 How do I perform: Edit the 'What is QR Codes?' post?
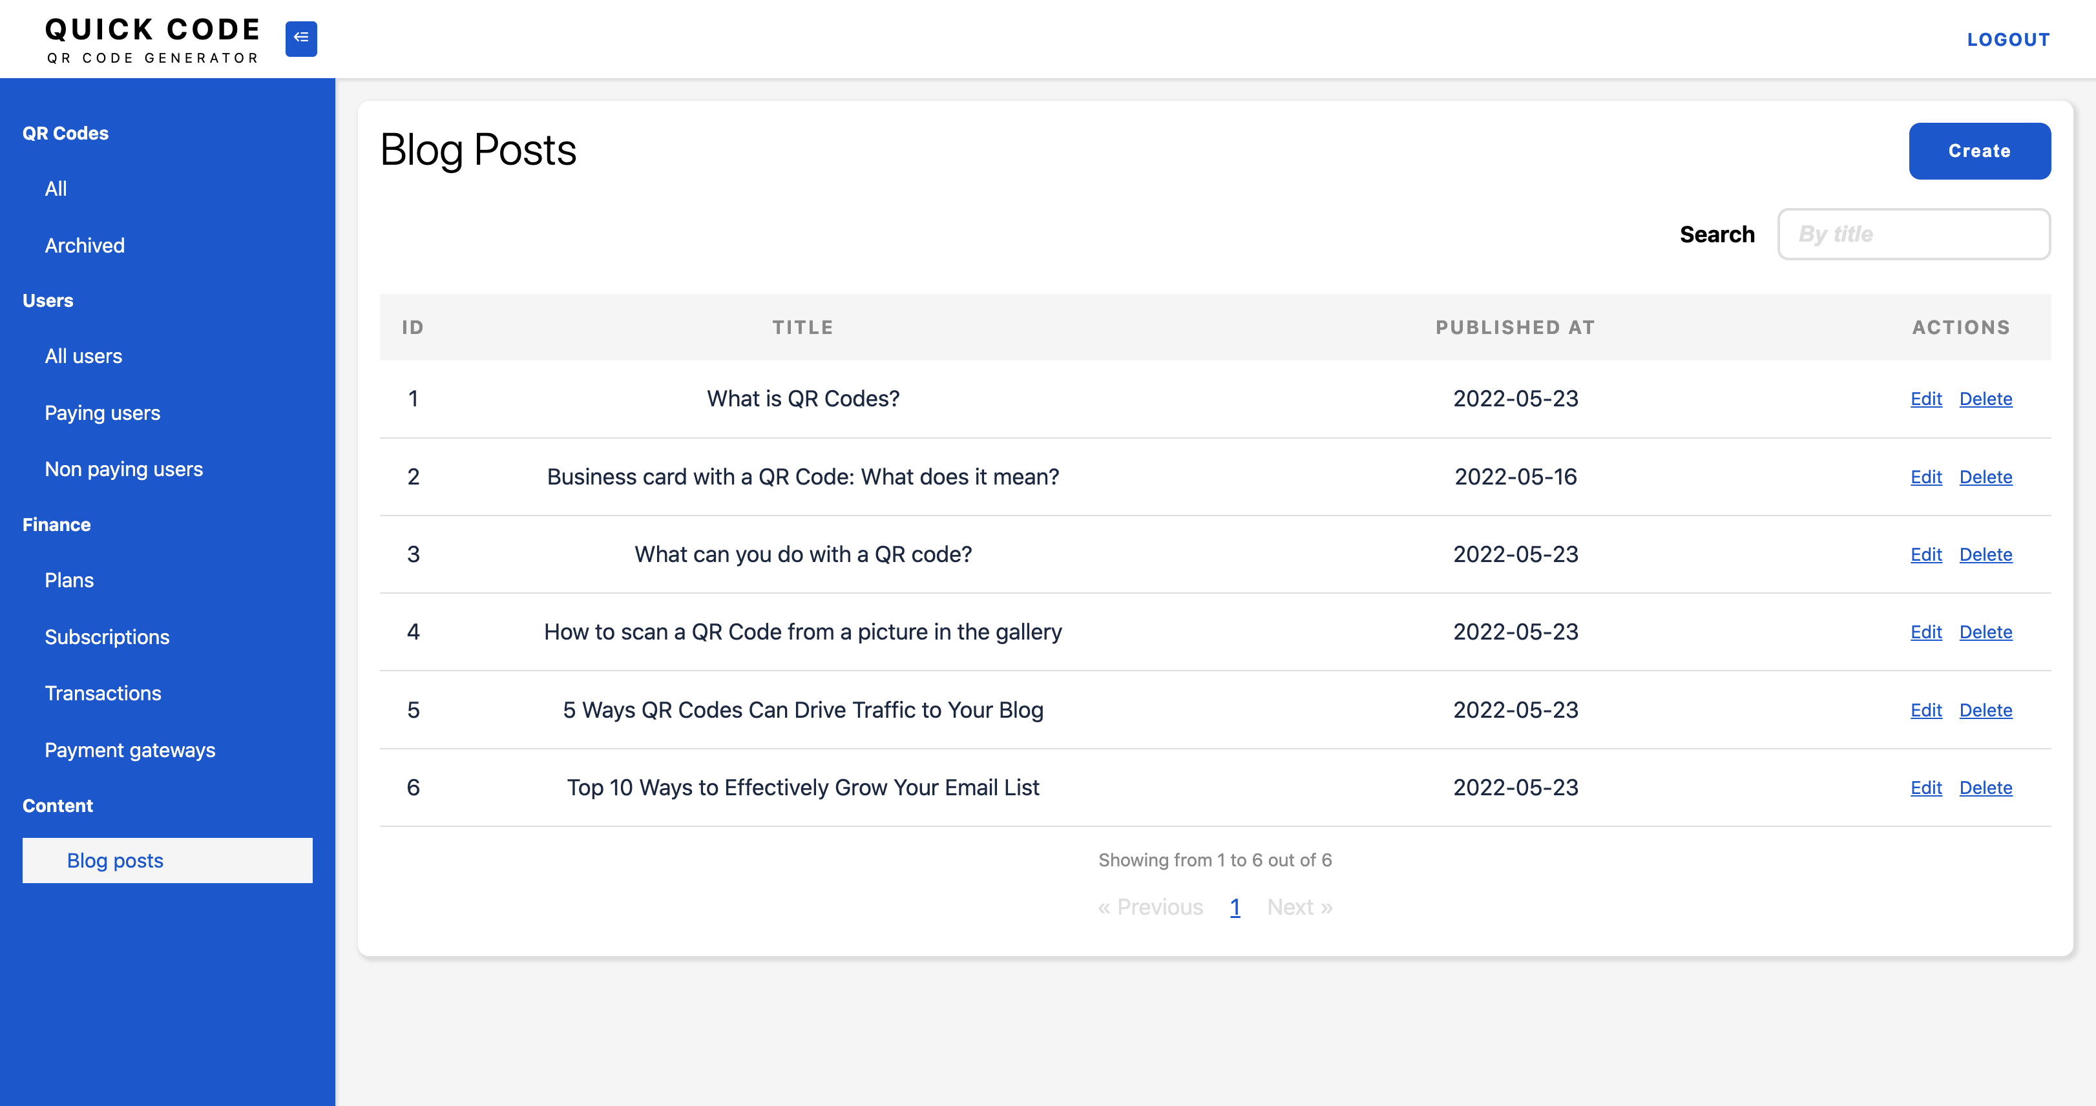tap(1926, 399)
